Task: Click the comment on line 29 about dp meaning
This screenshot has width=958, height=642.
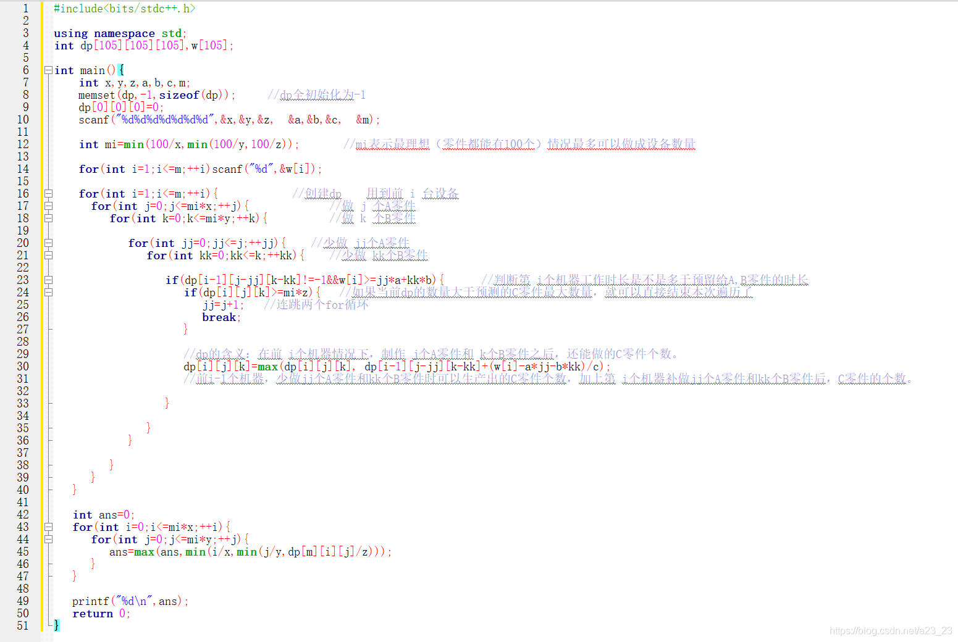Action: (432, 354)
